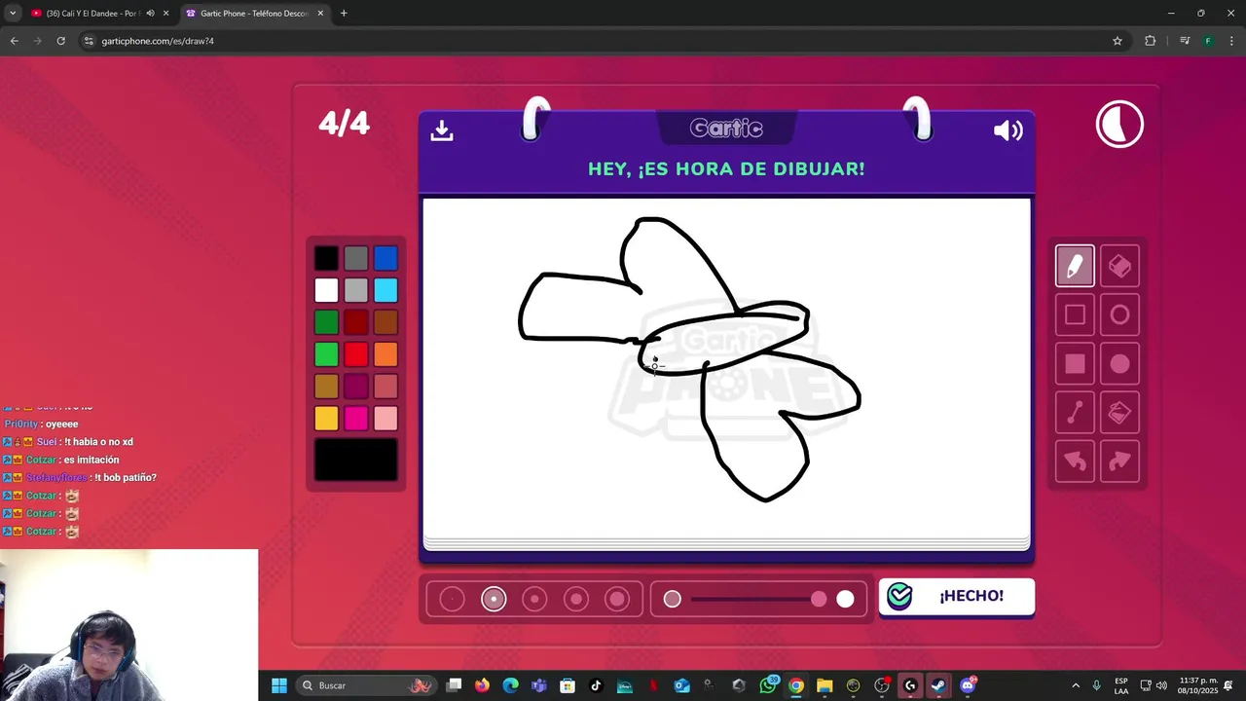Screen dimensions: 1246x701
Task: Pick the dark green color swatch
Action: pos(326,322)
